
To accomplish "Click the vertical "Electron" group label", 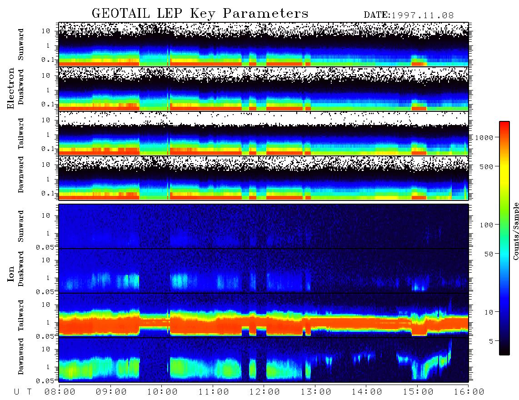I will coord(11,88).
